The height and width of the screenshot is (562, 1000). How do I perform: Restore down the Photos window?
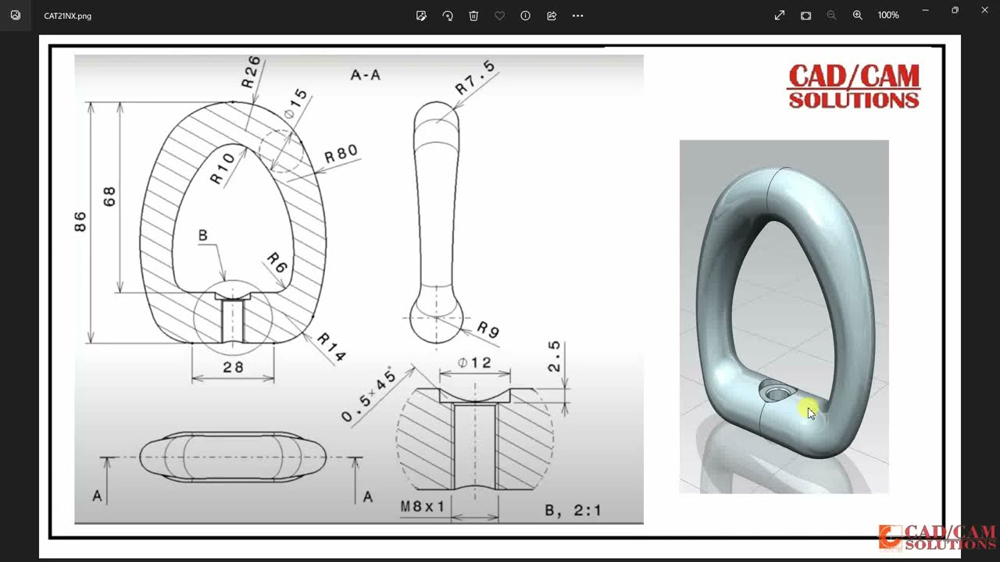click(955, 10)
